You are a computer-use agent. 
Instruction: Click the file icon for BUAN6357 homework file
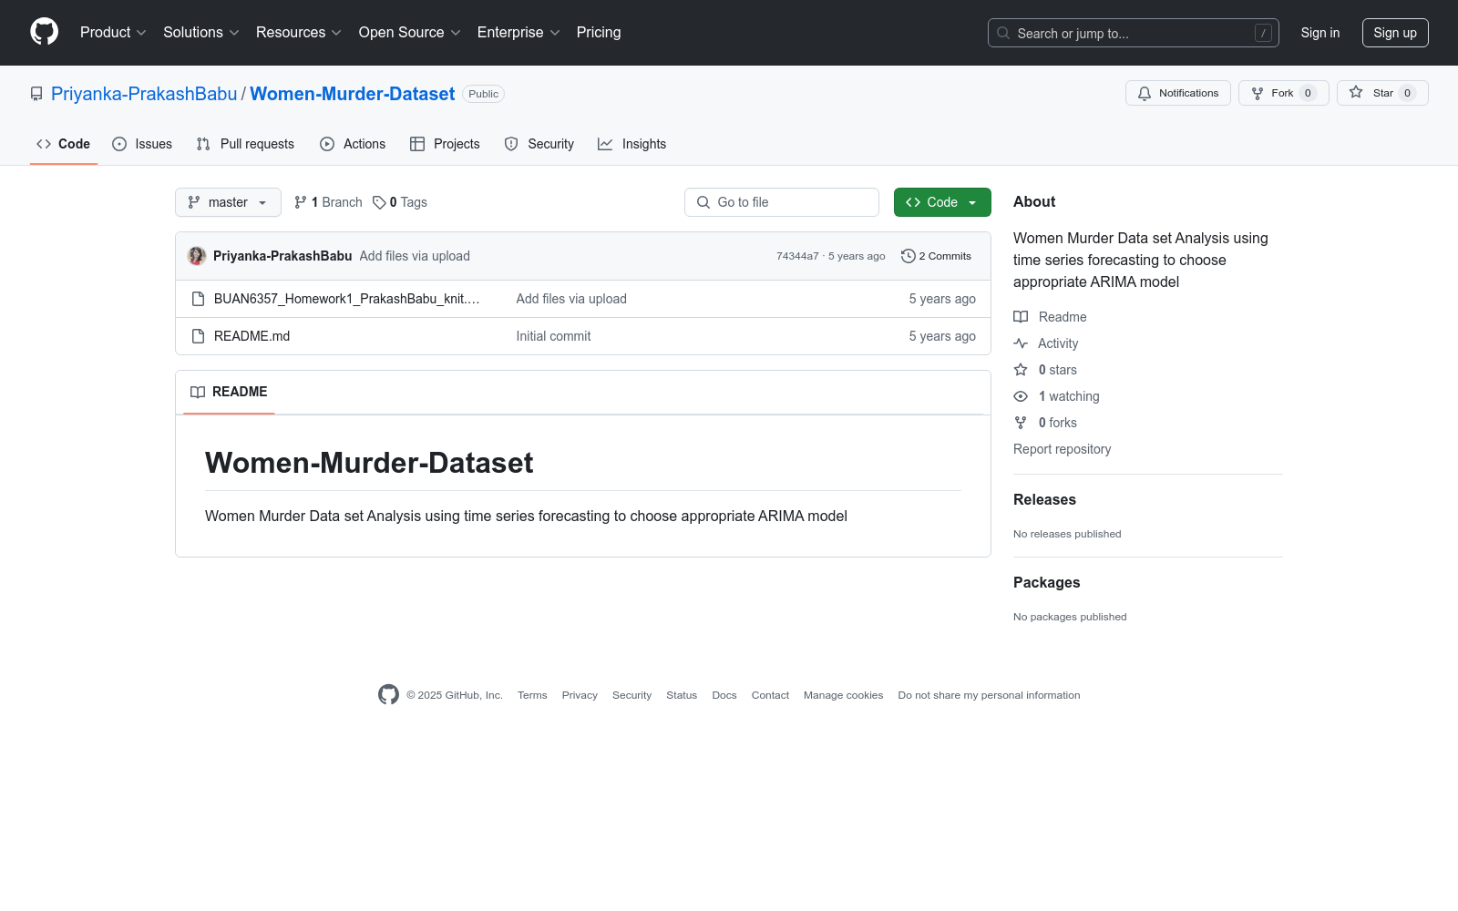click(198, 299)
